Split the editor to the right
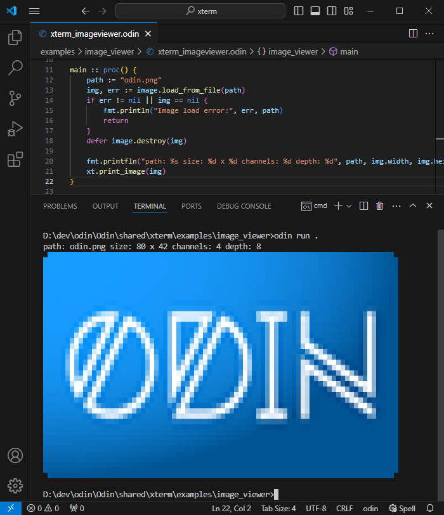444x515 pixels. (413, 34)
